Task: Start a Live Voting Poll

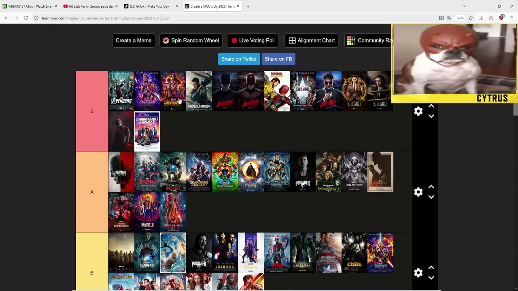Action: (x=253, y=40)
